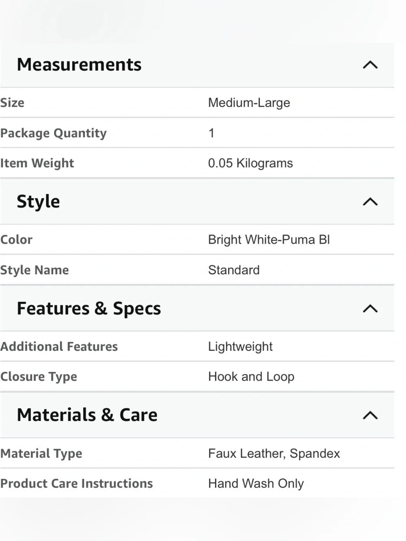Select the Standard style value

click(234, 270)
